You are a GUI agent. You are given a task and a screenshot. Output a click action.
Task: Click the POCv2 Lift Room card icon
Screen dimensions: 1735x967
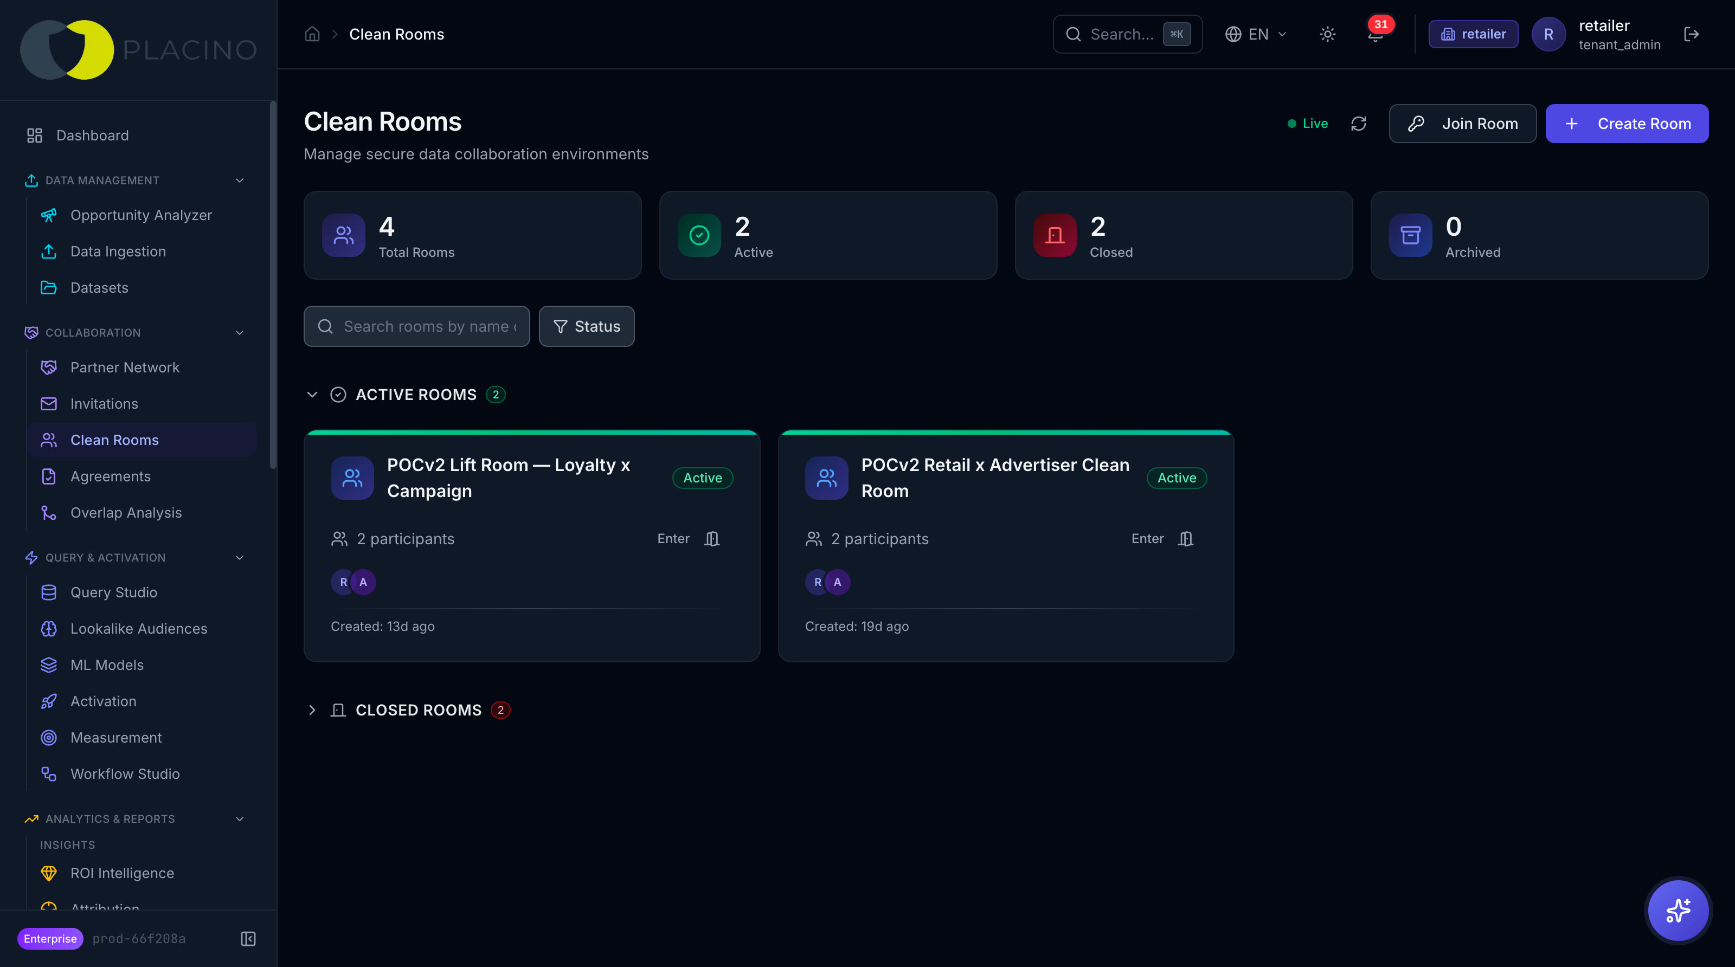[352, 478]
